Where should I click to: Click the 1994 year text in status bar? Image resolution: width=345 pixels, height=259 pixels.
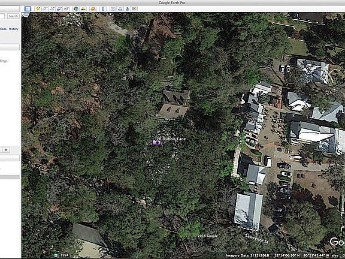click(x=65, y=255)
